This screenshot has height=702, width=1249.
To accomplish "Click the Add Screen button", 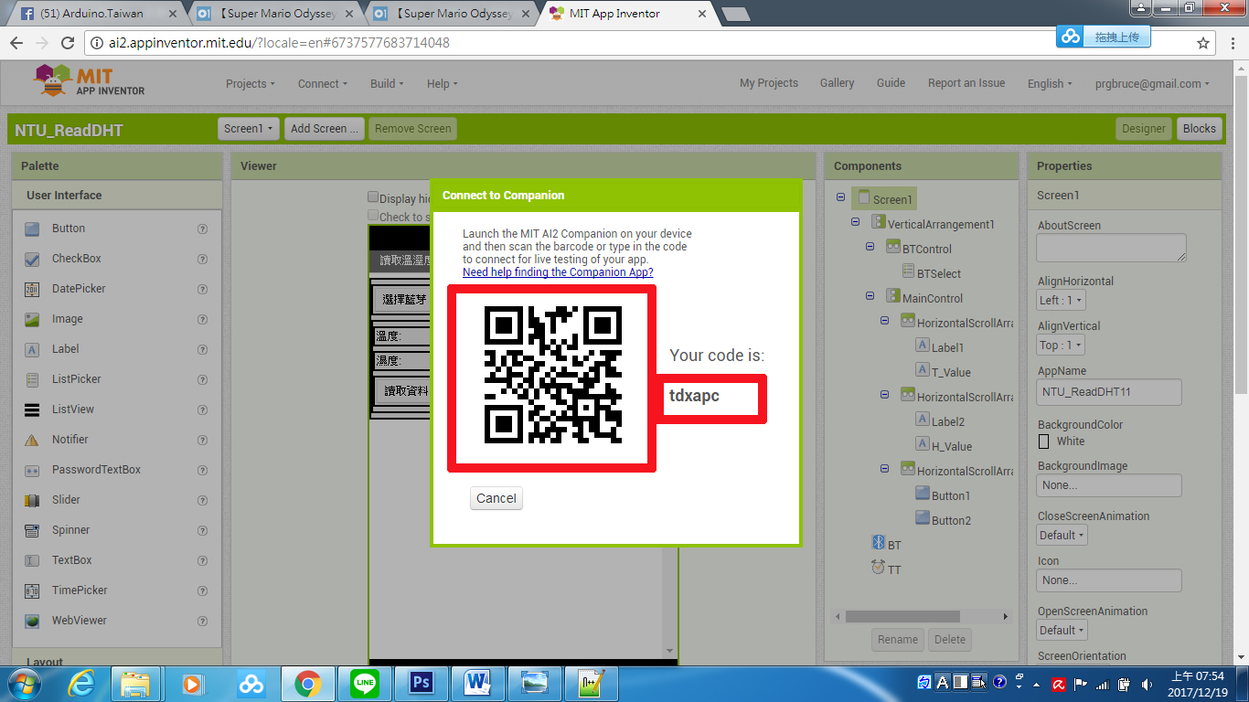I will point(325,129).
